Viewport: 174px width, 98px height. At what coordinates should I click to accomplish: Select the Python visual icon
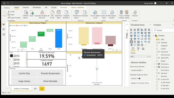tap(145, 42)
